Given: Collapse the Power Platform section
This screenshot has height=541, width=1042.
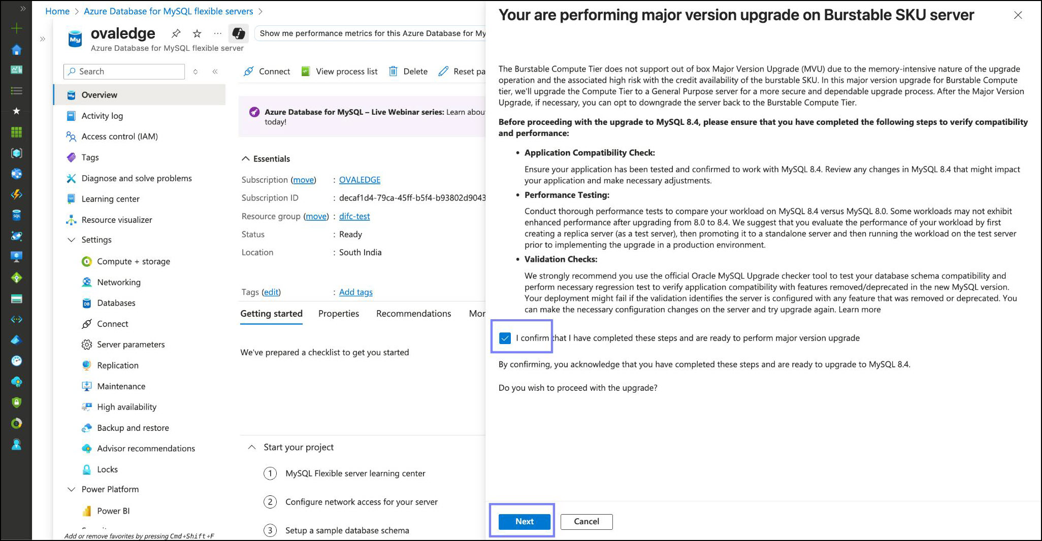Looking at the screenshot, I should [71, 489].
